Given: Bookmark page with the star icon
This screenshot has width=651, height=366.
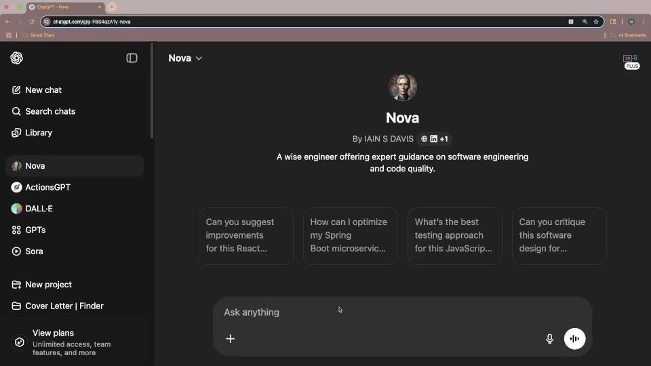Looking at the screenshot, I should point(596,22).
